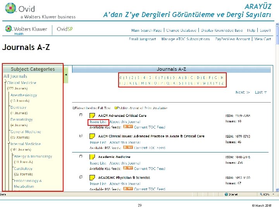
Task: Open the zoom level control in status bar
Action: point(267,194)
